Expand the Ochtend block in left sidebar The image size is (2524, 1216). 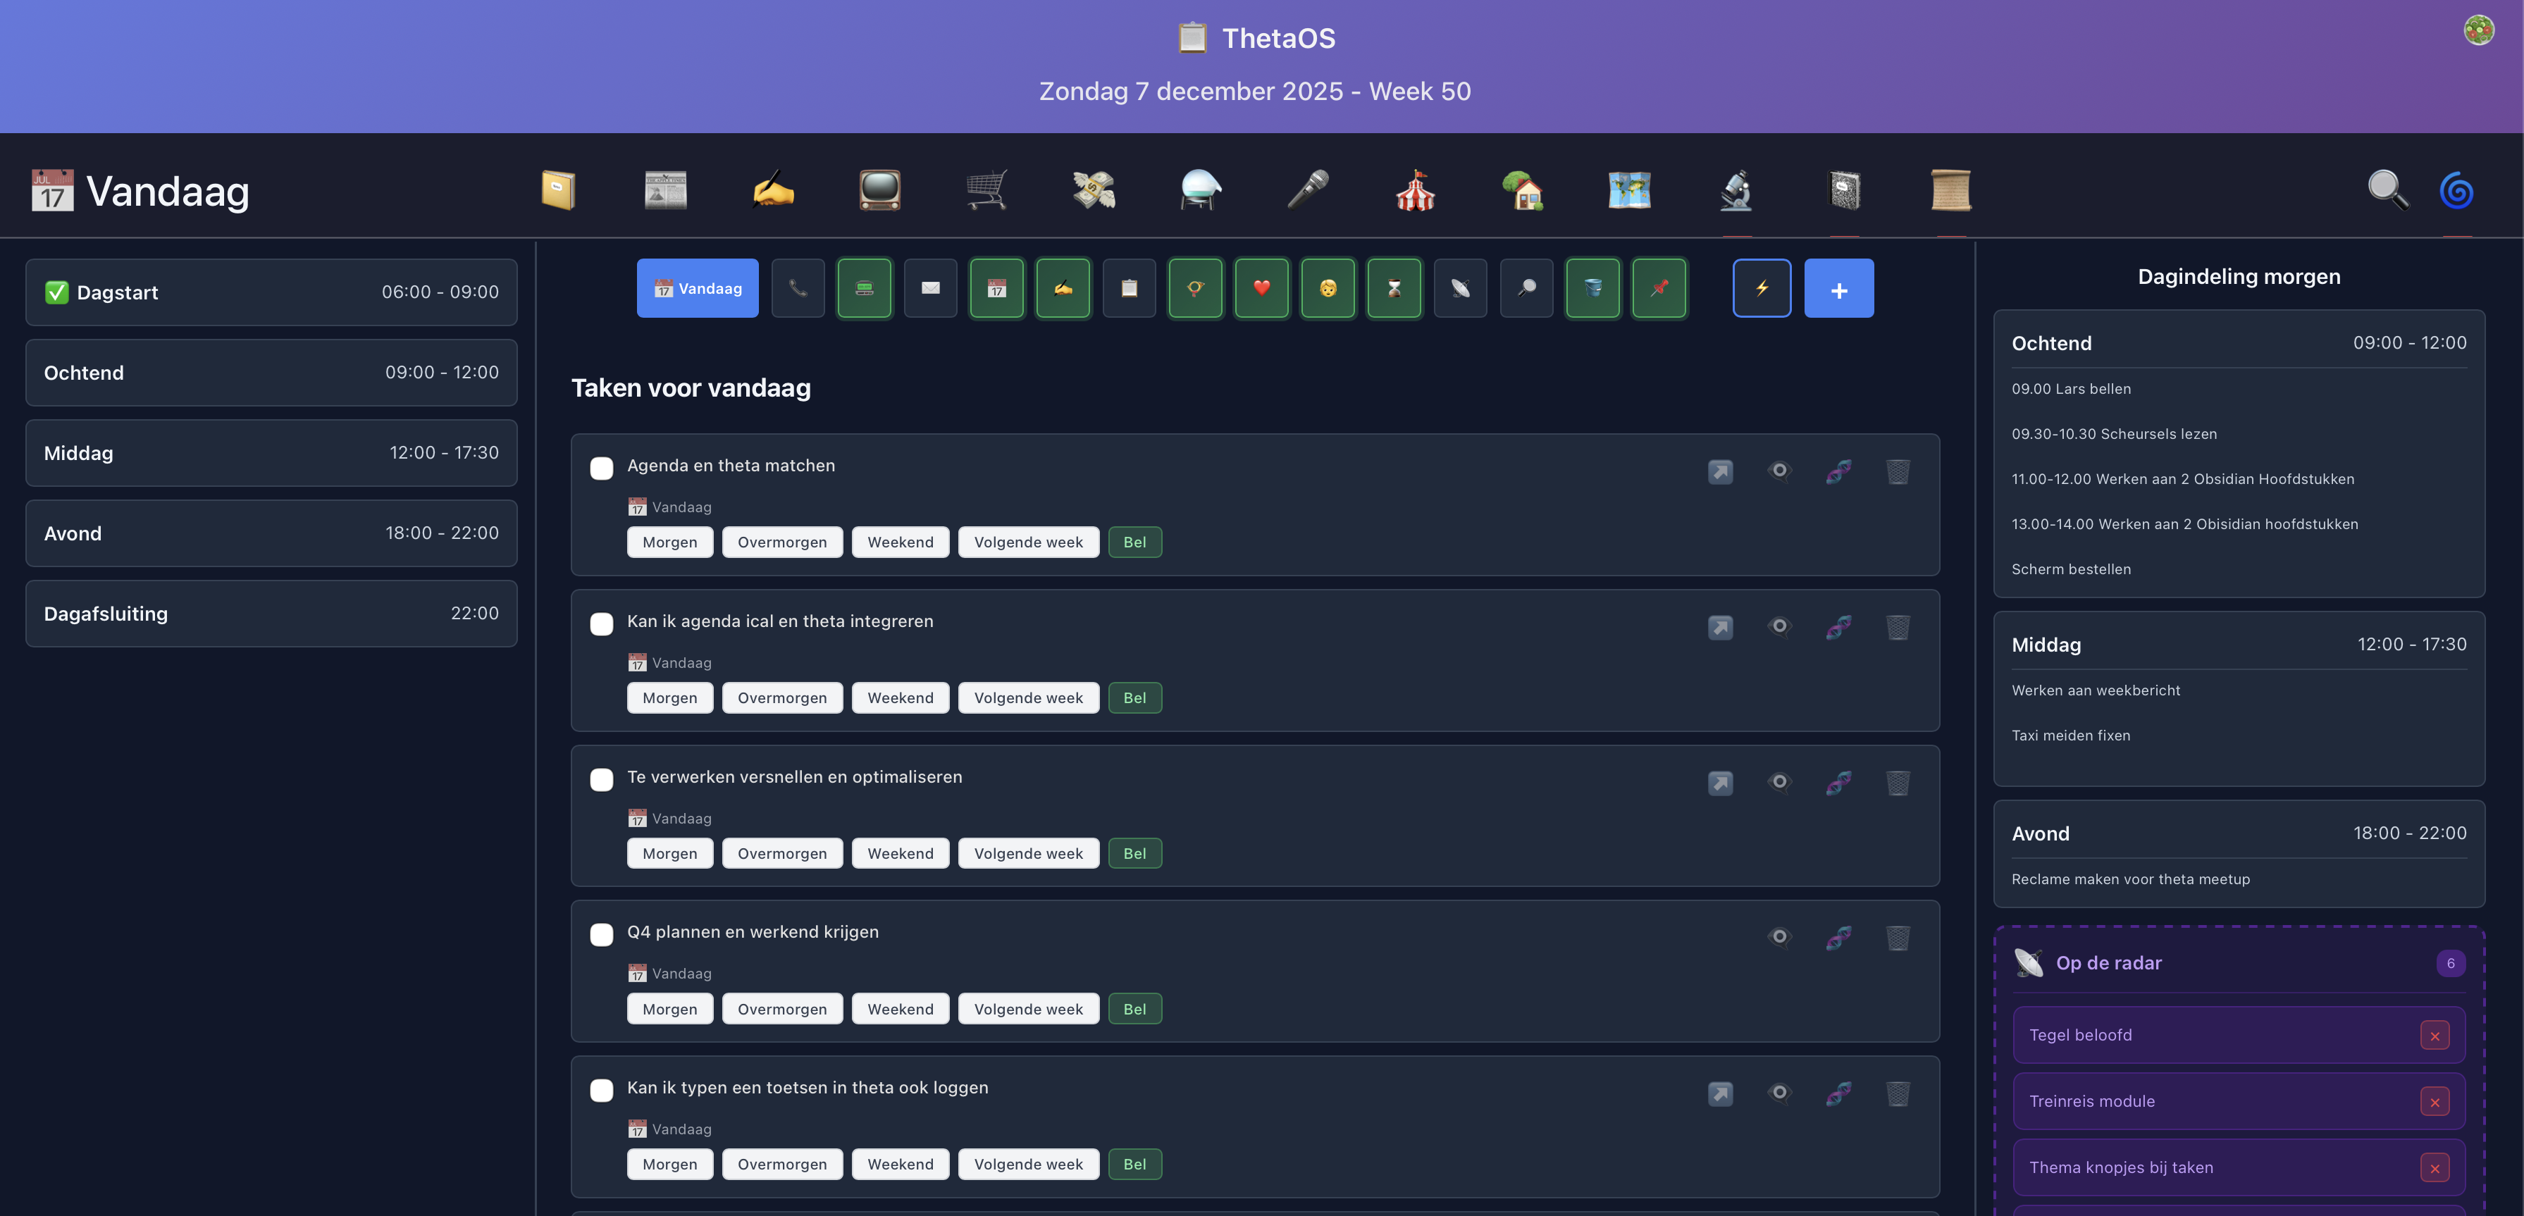tap(271, 373)
